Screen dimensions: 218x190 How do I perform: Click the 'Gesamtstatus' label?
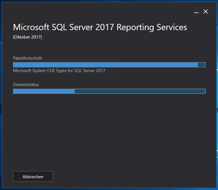(26, 84)
